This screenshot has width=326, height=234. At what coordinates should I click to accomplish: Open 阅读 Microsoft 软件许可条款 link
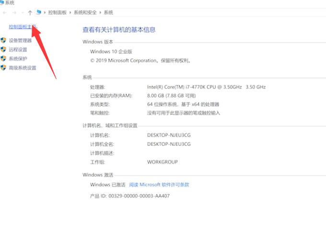(x=159, y=185)
